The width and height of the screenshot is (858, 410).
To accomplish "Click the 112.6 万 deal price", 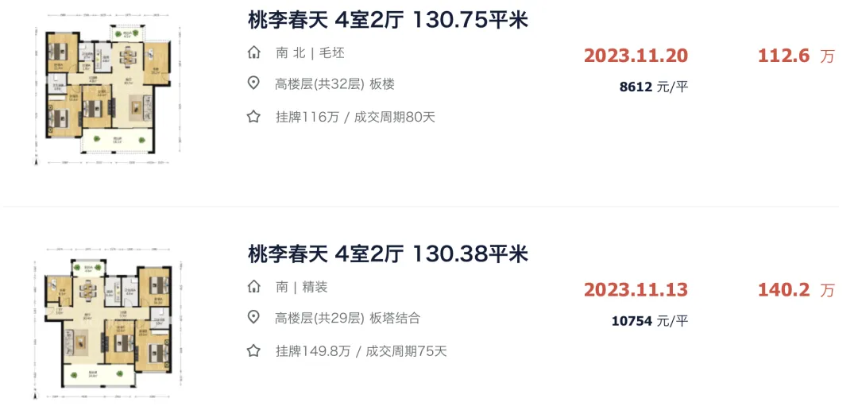I will click(x=796, y=56).
